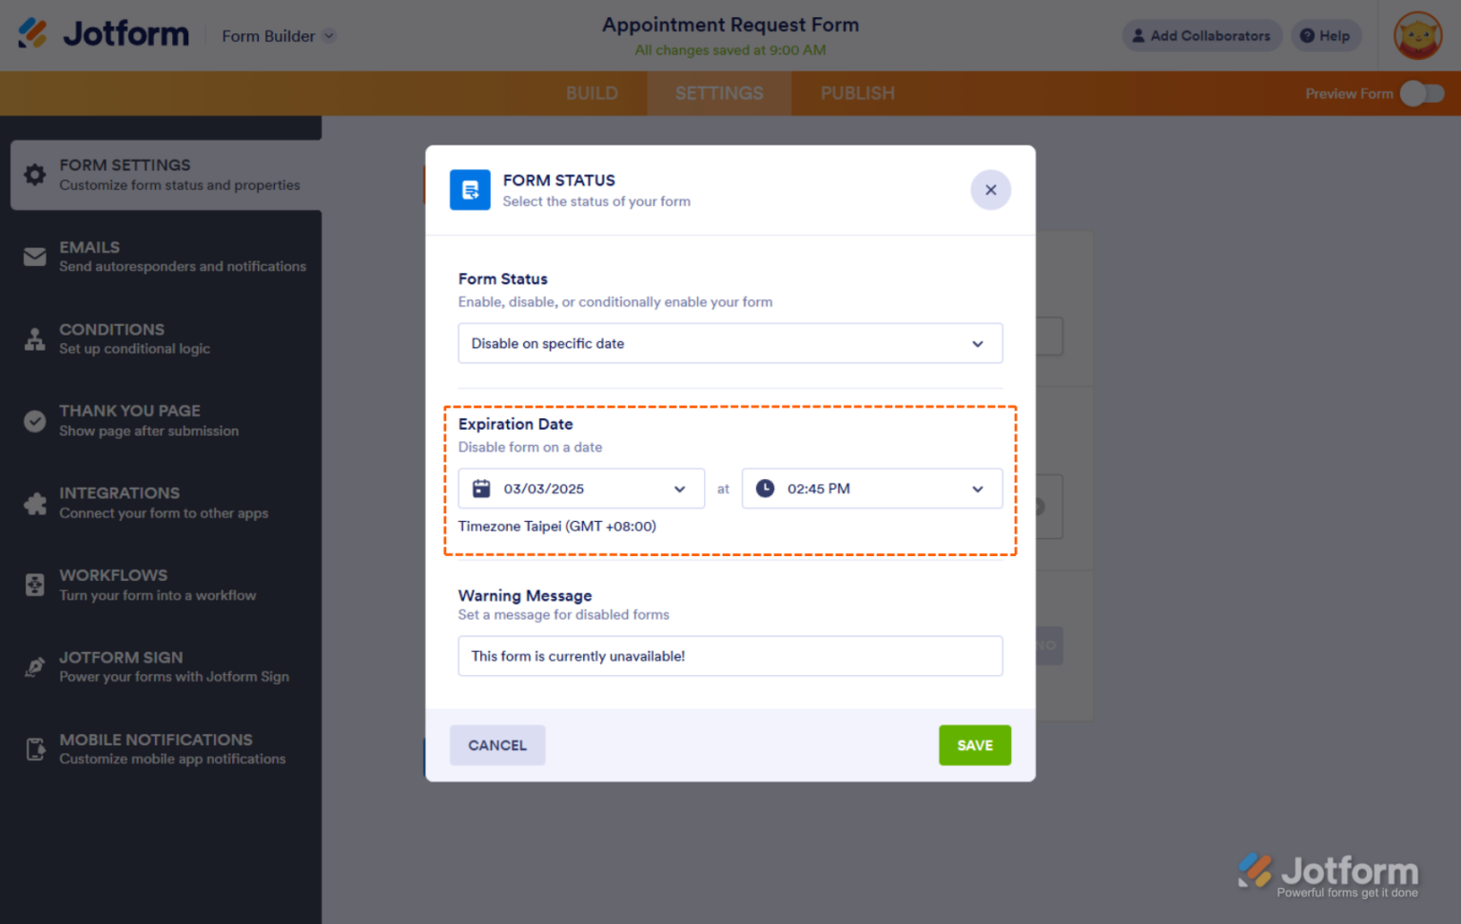
Task: Expand the expiration date picker
Action: point(679,488)
